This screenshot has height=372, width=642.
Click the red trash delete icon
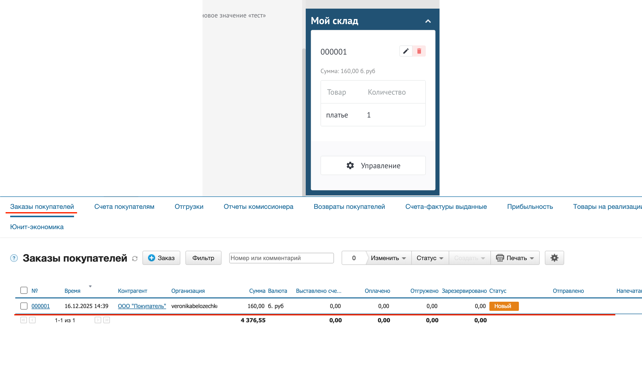(x=419, y=51)
